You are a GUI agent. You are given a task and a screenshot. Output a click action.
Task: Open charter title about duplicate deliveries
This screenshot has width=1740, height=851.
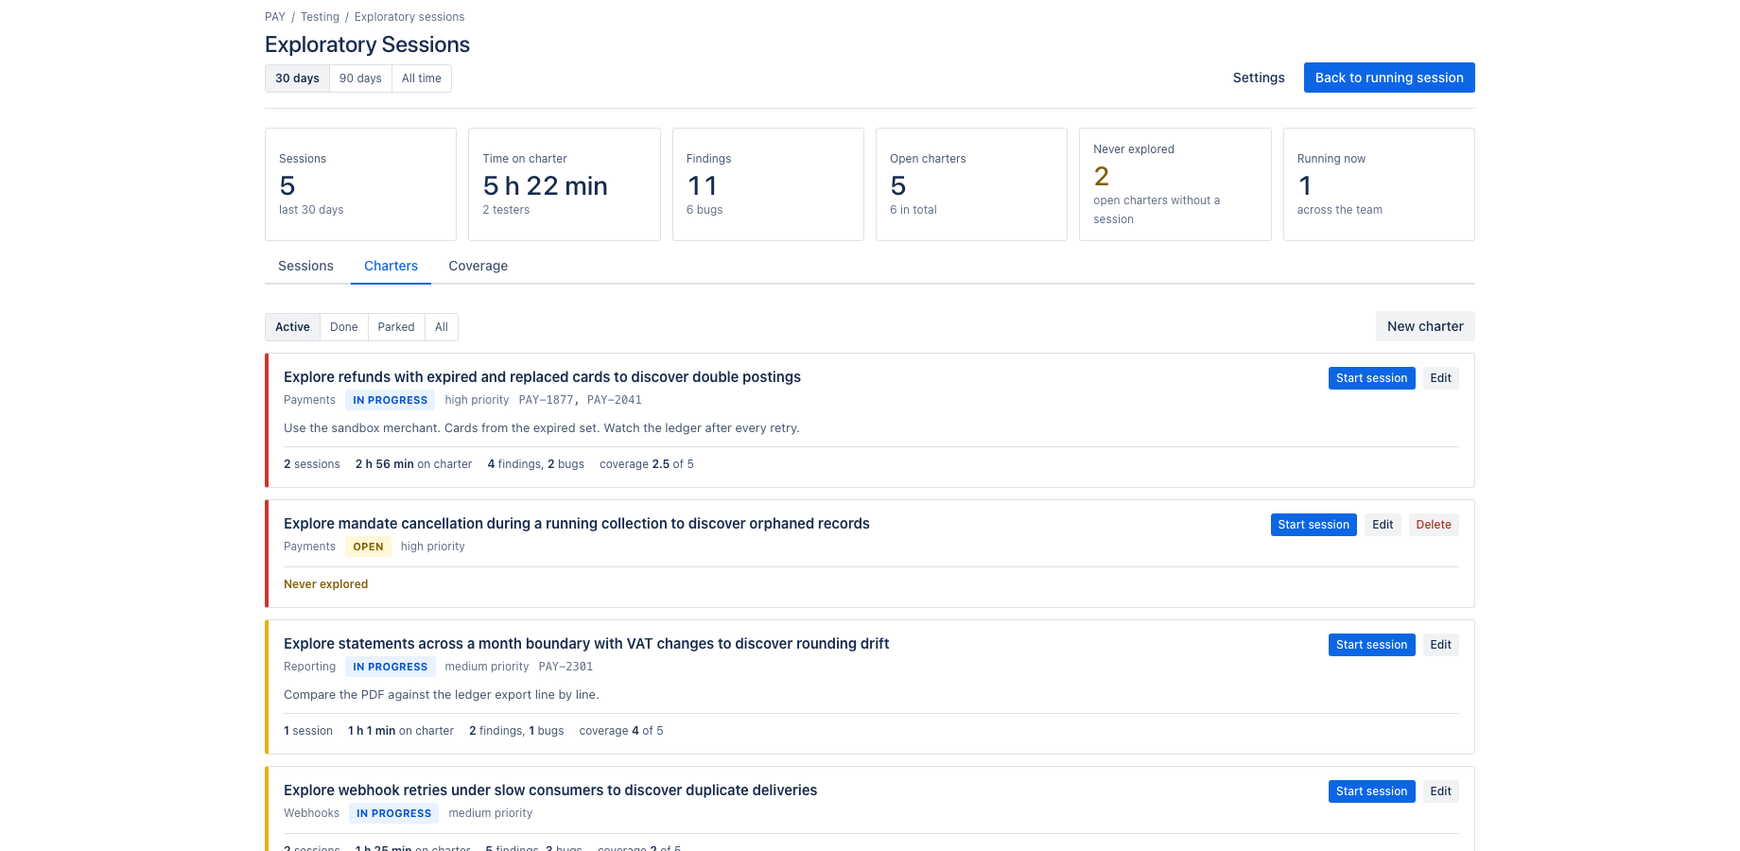coord(550,790)
